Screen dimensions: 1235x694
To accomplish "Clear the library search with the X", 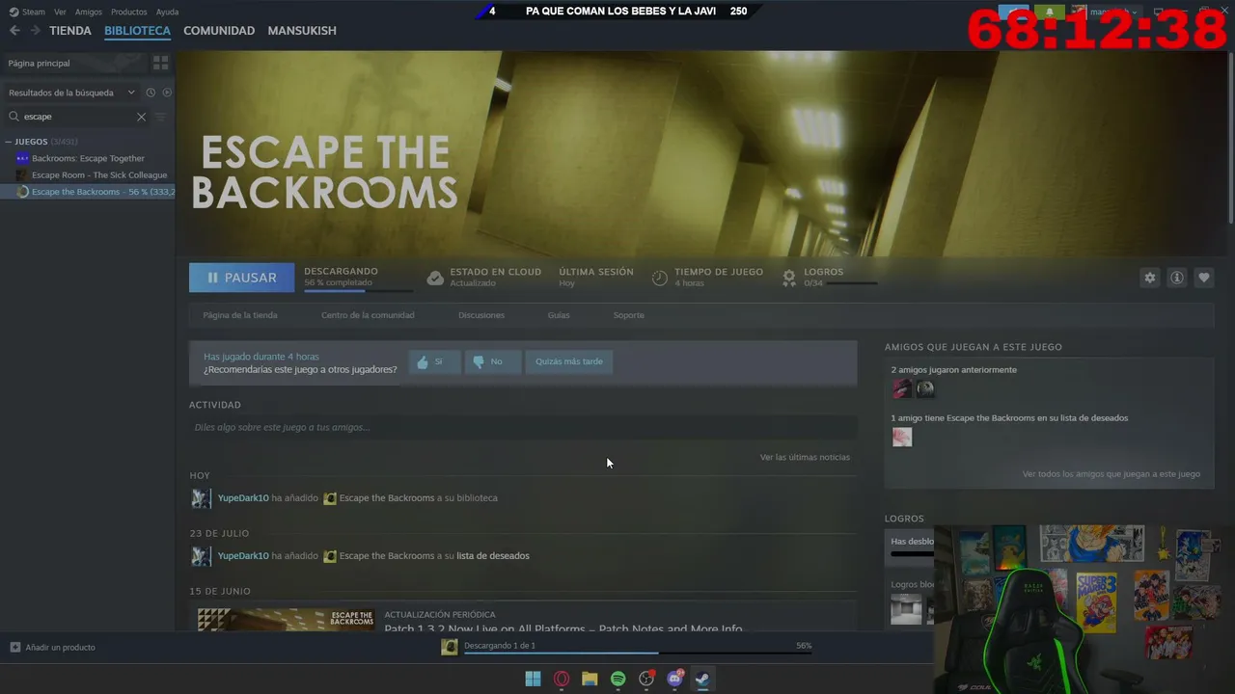I will 141,117.
